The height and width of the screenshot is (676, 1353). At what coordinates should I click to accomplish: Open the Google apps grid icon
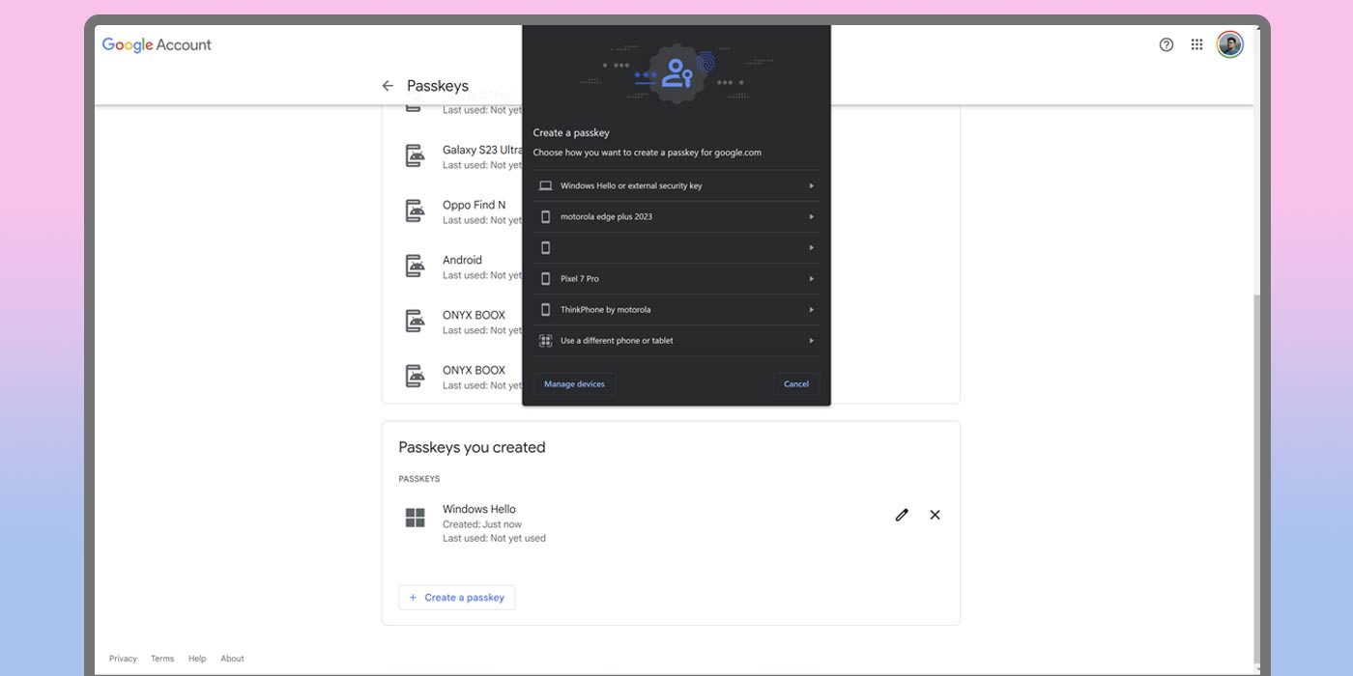[1196, 43]
